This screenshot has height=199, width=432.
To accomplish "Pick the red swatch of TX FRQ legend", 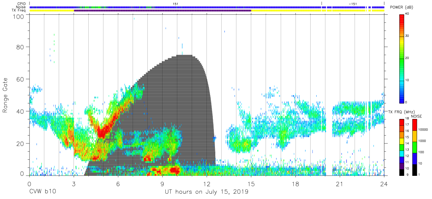I will pyautogui.click(x=402, y=121).
